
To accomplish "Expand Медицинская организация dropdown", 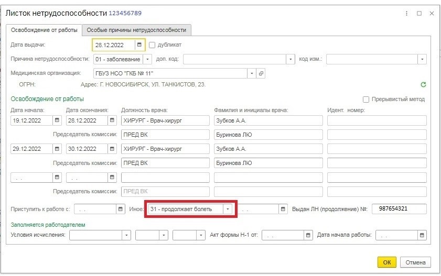I will (x=252, y=73).
